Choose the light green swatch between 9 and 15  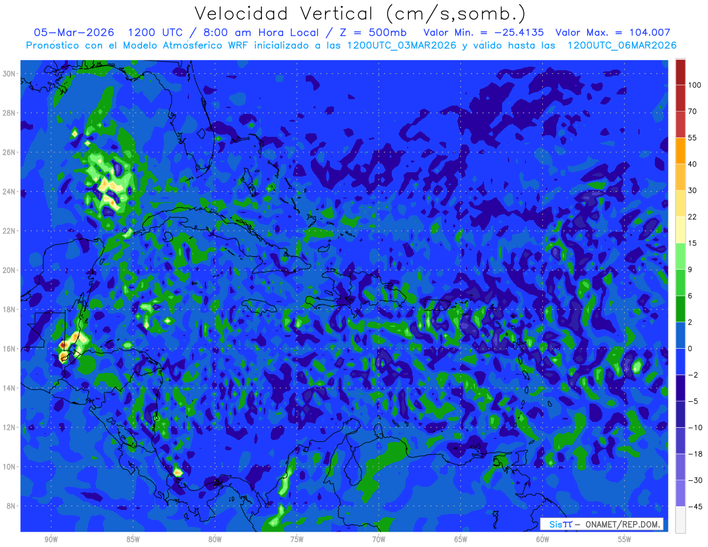(680, 256)
